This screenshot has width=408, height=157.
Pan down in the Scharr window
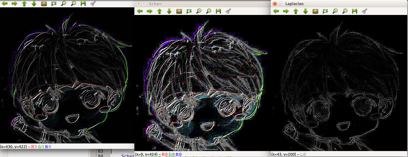[x=169, y=11]
